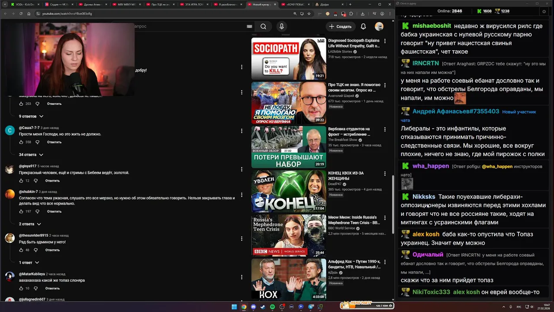Open Discord from the Windows taskbar
The width and height of the screenshot is (554, 312).
tap(253, 307)
